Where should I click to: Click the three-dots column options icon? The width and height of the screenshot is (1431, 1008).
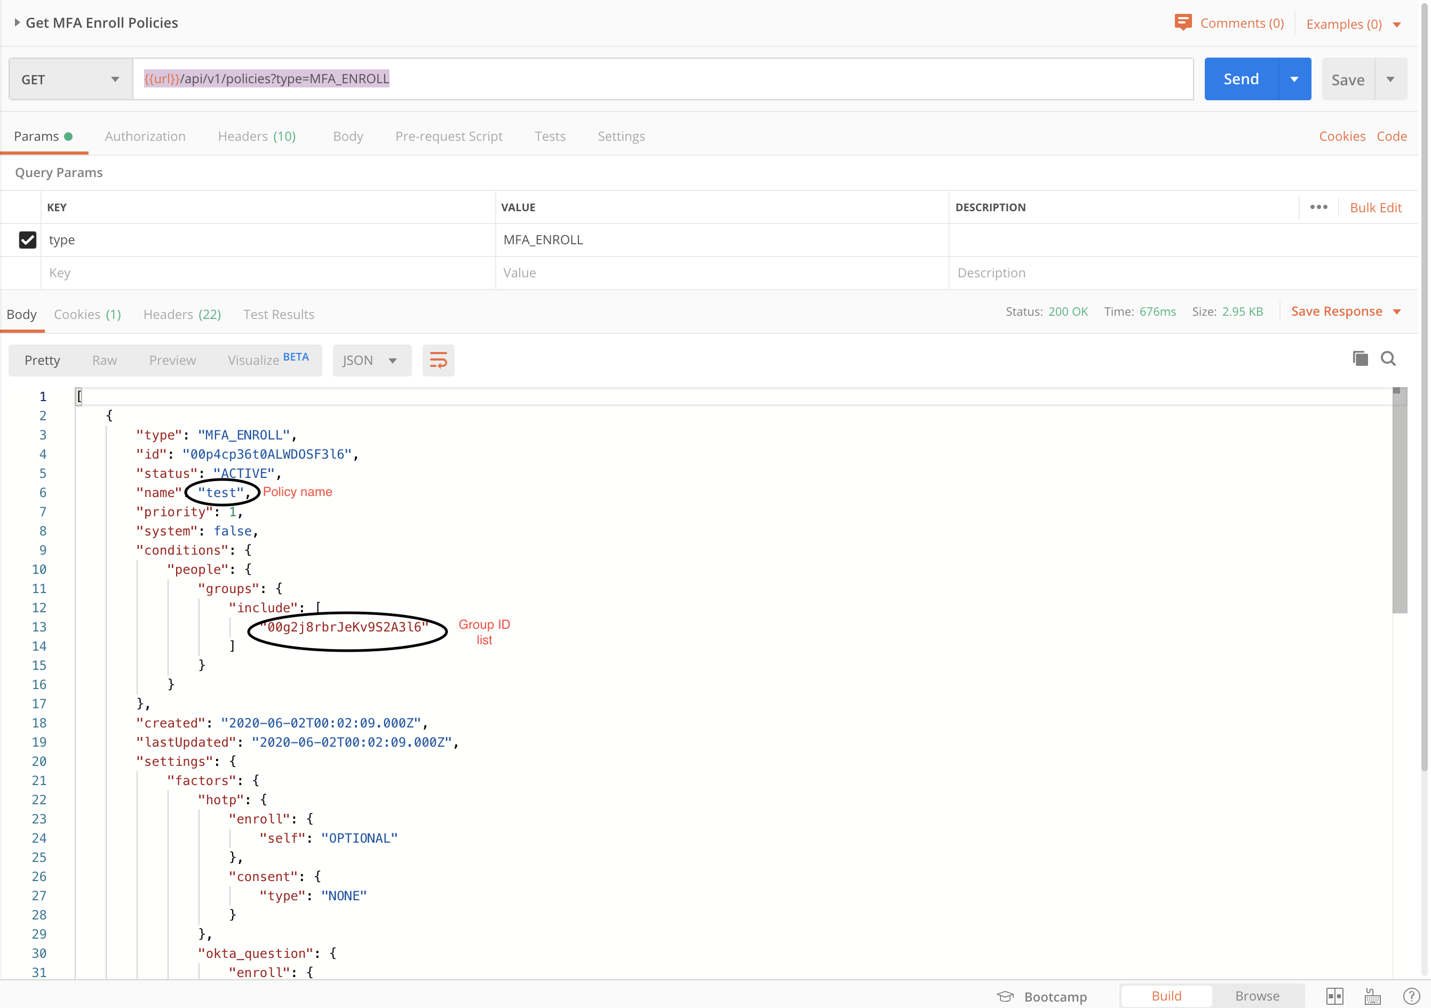coord(1318,207)
